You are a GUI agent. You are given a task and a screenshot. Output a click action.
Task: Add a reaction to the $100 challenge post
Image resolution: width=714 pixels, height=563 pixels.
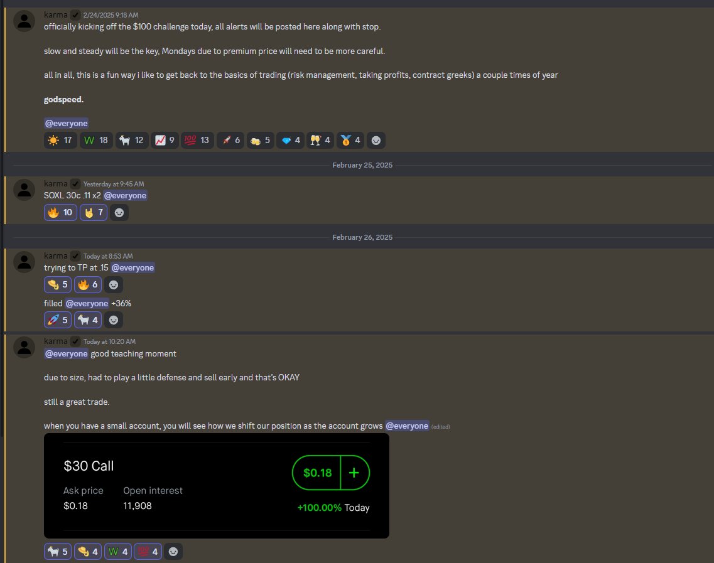coord(376,140)
